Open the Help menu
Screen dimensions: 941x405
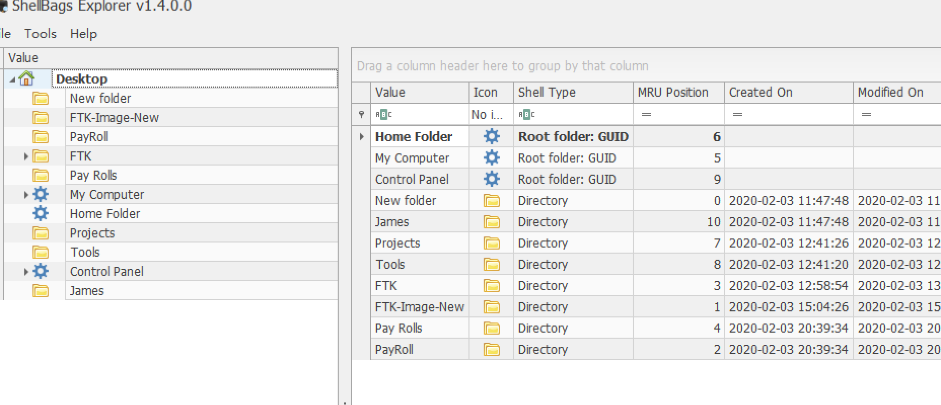(84, 34)
